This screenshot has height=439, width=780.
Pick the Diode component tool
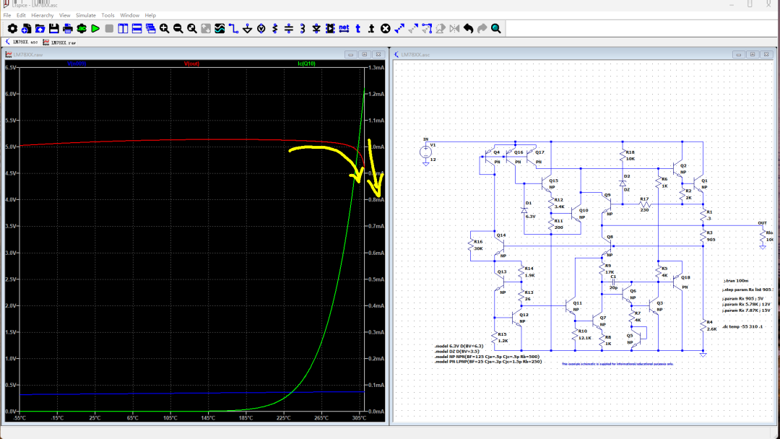316,29
